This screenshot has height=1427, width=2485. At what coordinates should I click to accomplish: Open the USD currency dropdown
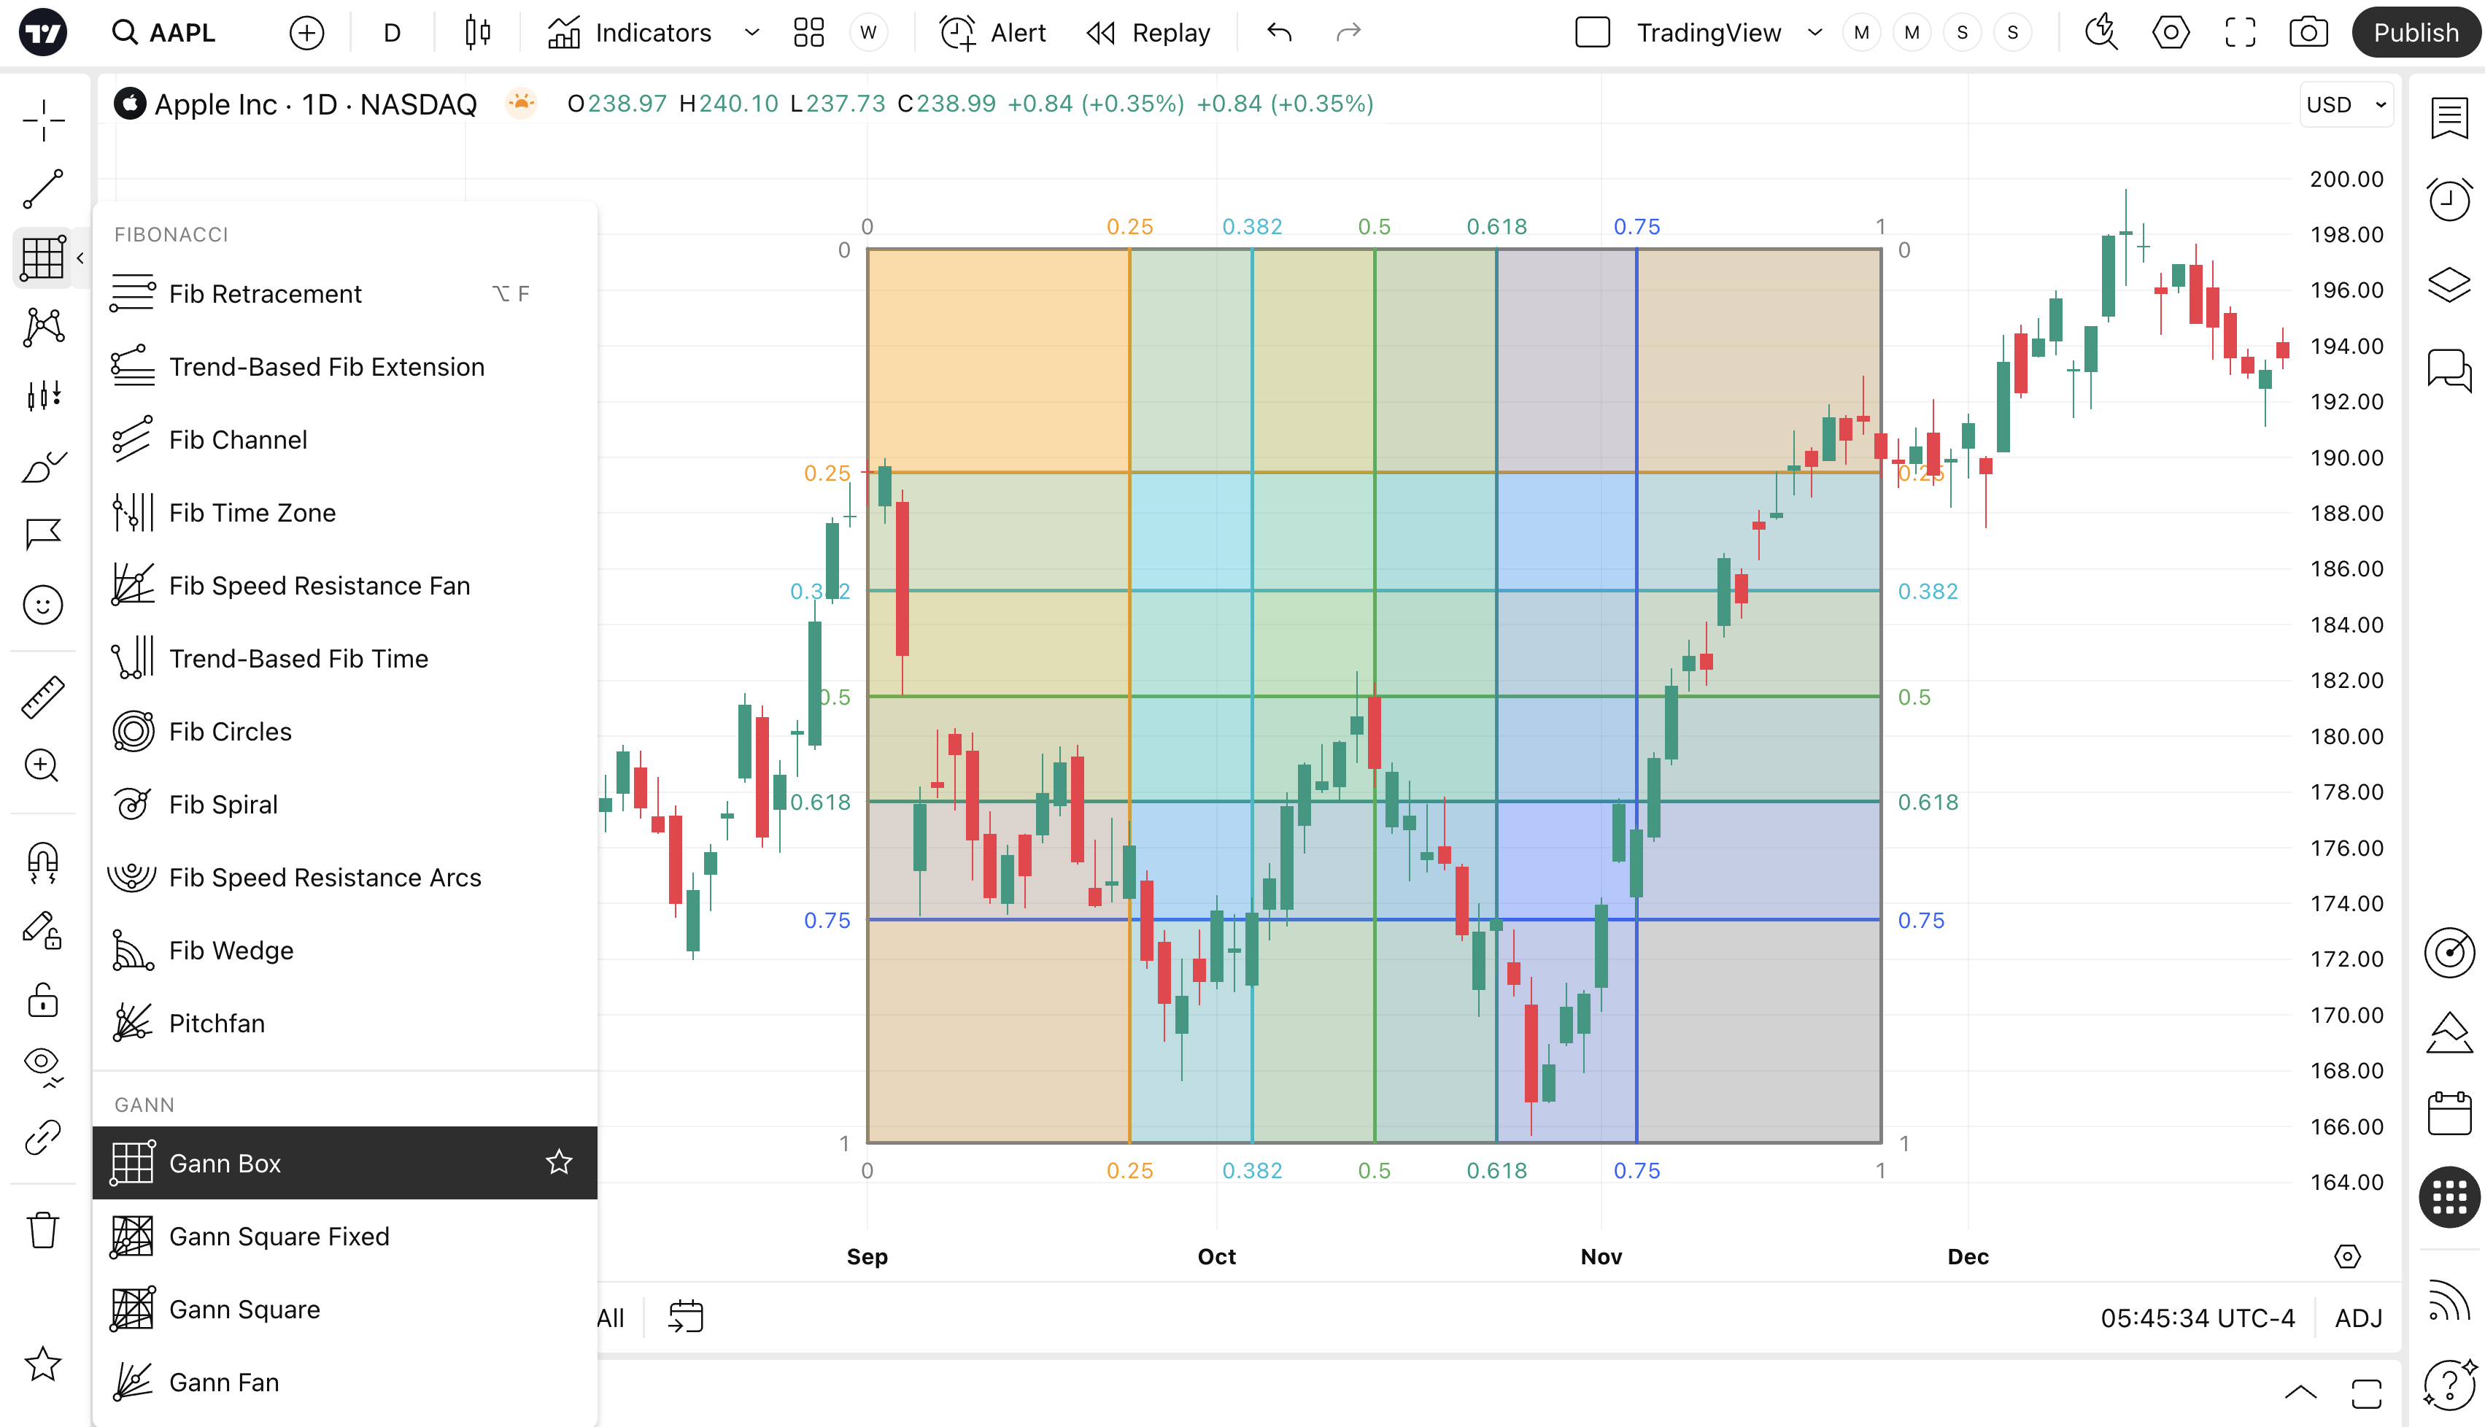pos(2346,105)
